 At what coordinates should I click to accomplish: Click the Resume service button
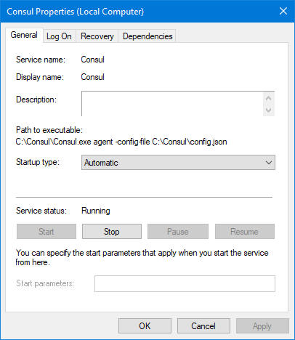tap(245, 232)
